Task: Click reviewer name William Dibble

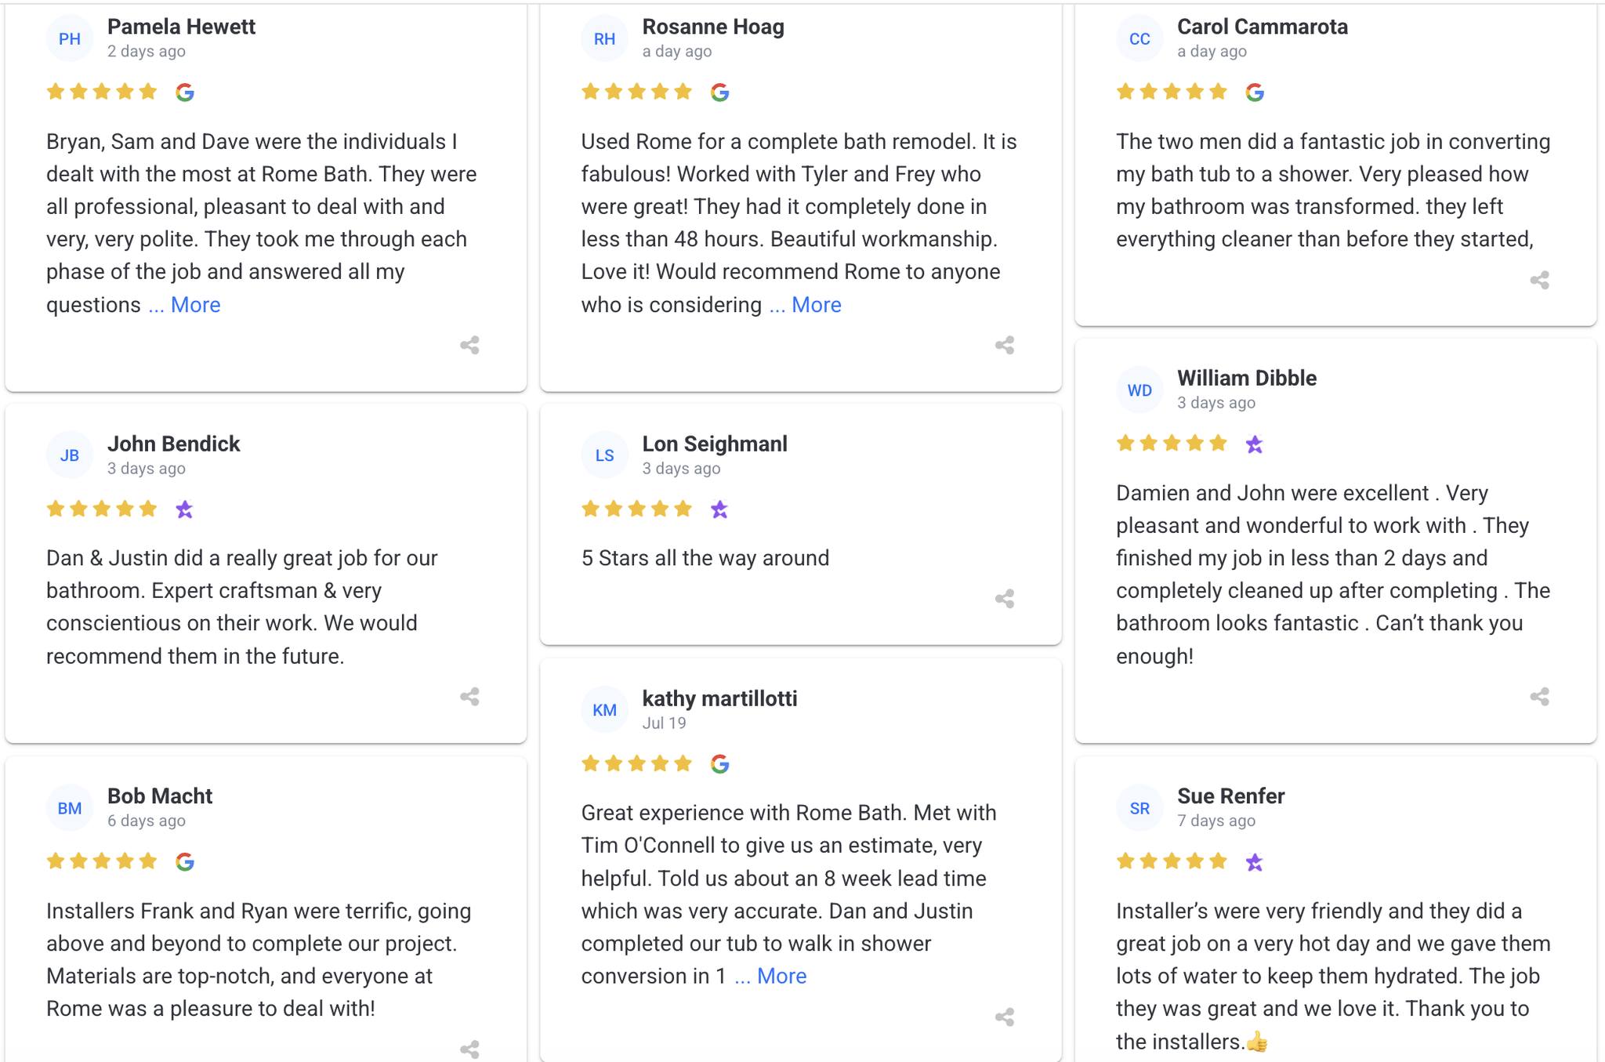Action: 1246,378
